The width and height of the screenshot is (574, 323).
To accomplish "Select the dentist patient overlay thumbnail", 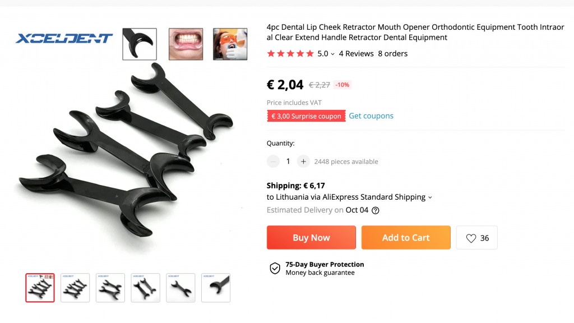I will [x=230, y=44].
